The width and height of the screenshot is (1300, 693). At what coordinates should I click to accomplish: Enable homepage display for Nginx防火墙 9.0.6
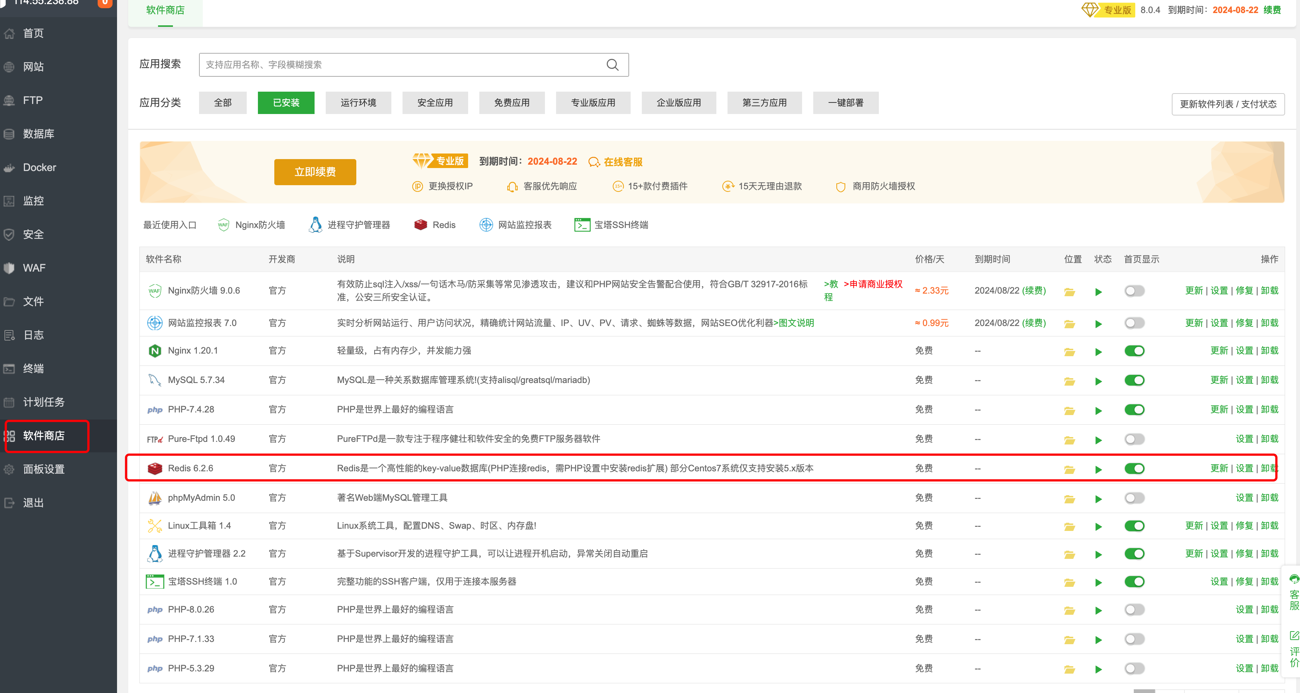pos(1134,291)
